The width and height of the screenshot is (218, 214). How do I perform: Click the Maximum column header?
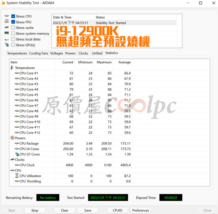[103, 62]
